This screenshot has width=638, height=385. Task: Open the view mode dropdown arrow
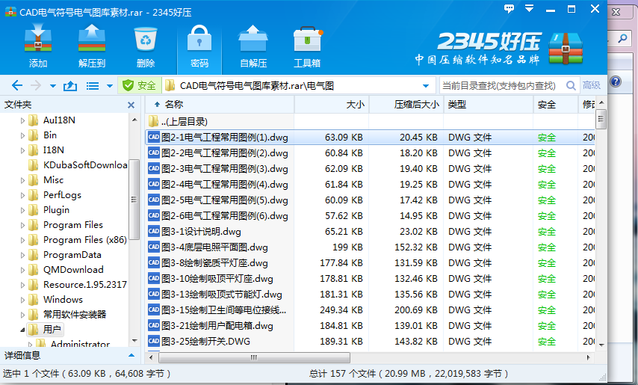tap(110, 86)
